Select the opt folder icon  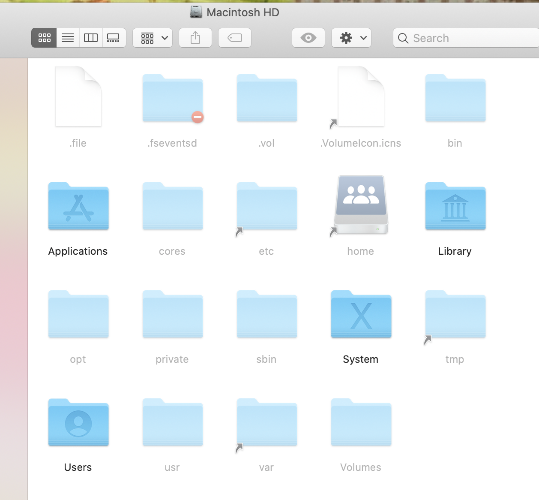[x=78, y=314]
